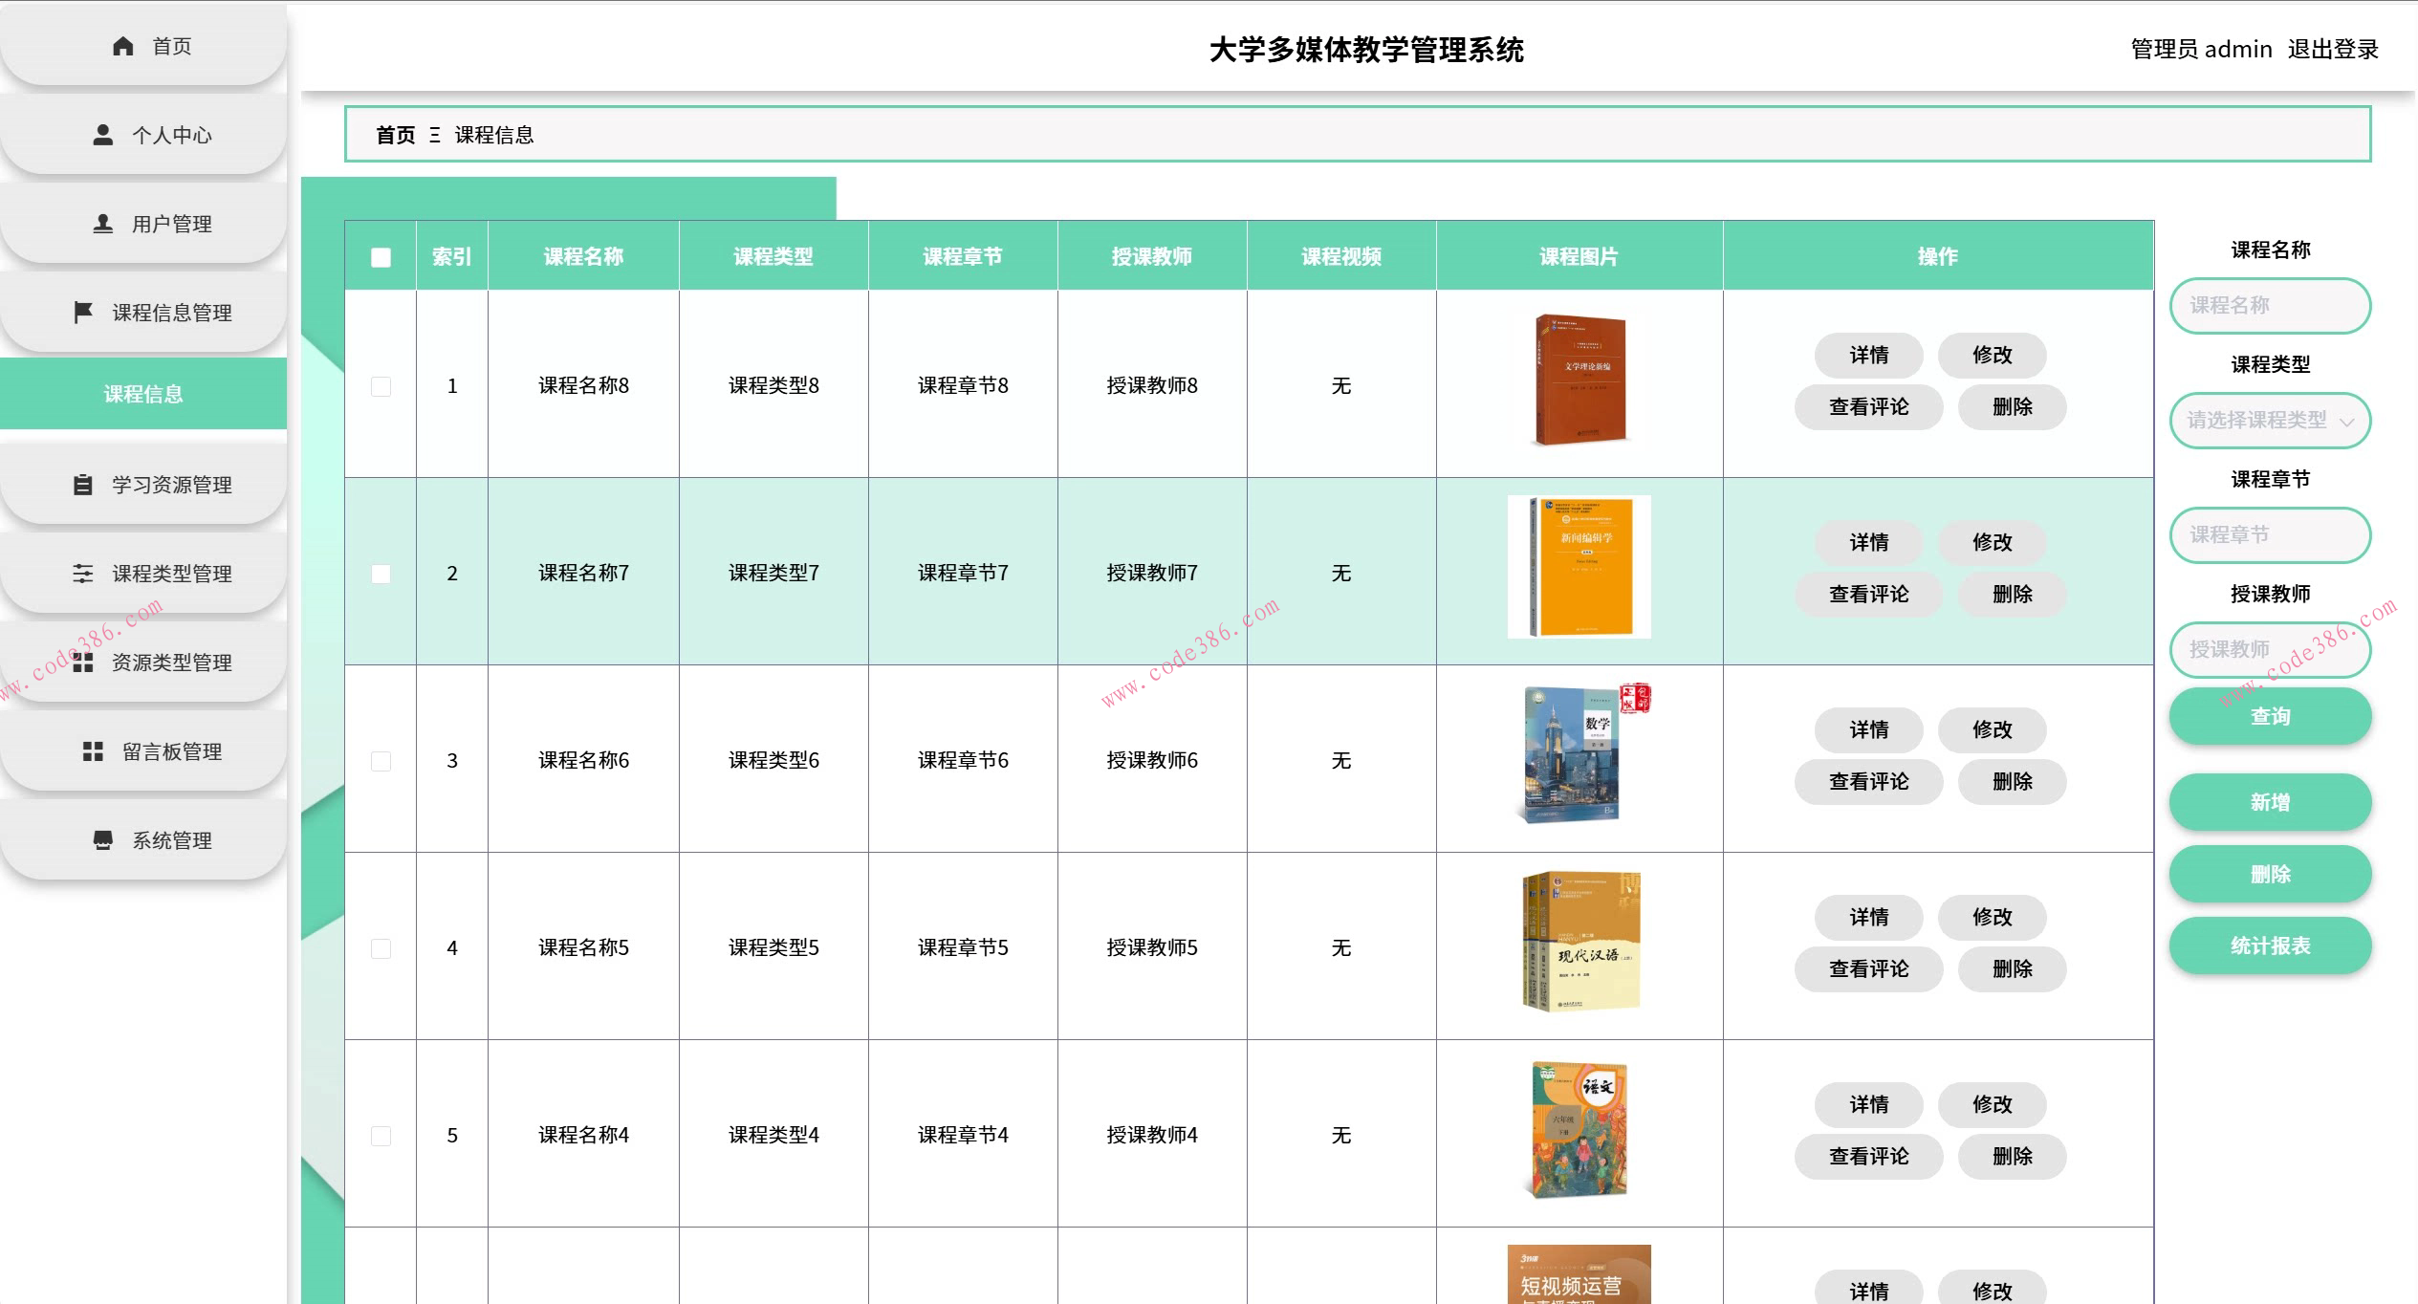The width and height of the screenshot is (2418, 1304).
Task: Check the checkbox for row 课程名称6
Action: 380,761
